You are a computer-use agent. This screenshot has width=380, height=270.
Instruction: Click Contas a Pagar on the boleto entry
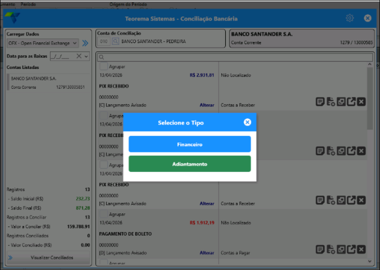[x=235, y=253]
